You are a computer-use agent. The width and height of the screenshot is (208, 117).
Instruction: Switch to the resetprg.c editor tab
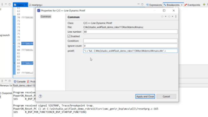[x=36, y=5]
